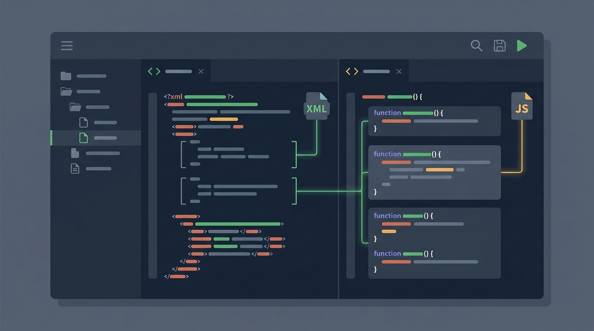Click the code brackets icon on the right tab
The image size is (594, 331).
click(351, 71)
